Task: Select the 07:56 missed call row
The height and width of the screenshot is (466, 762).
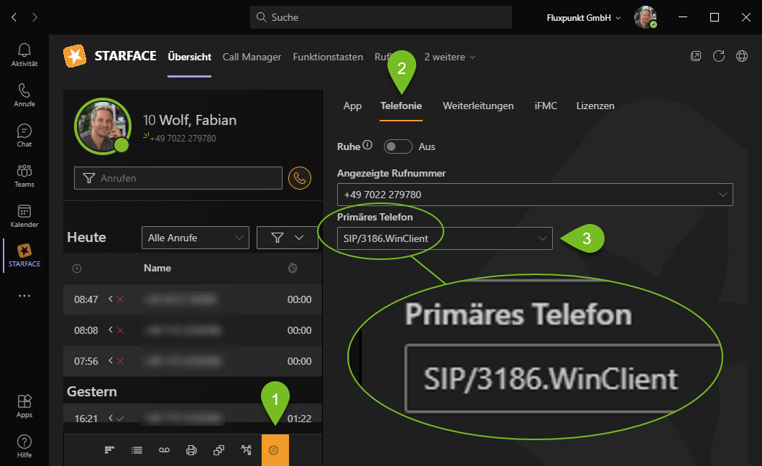Action: click(193, 361)
